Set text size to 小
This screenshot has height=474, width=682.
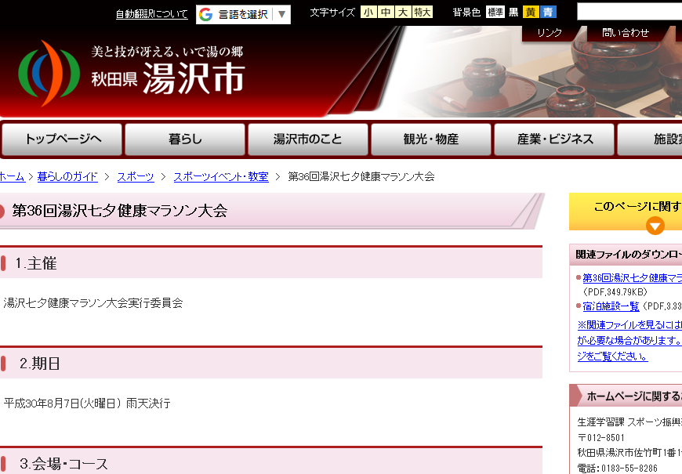click(368, 13)
